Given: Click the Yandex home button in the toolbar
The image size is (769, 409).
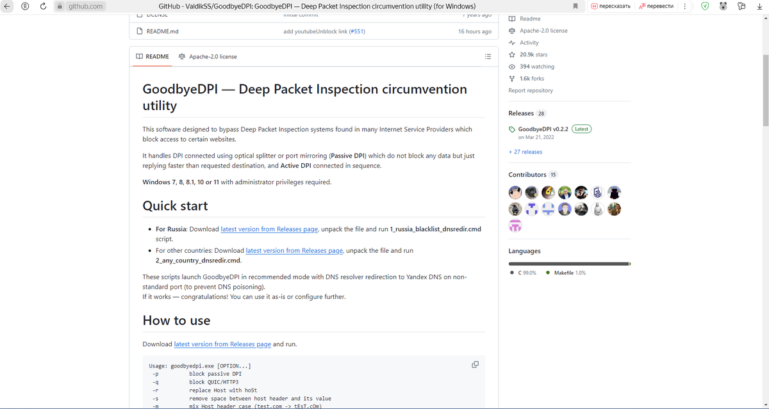Looking at the screenshot, I should 25,6.
